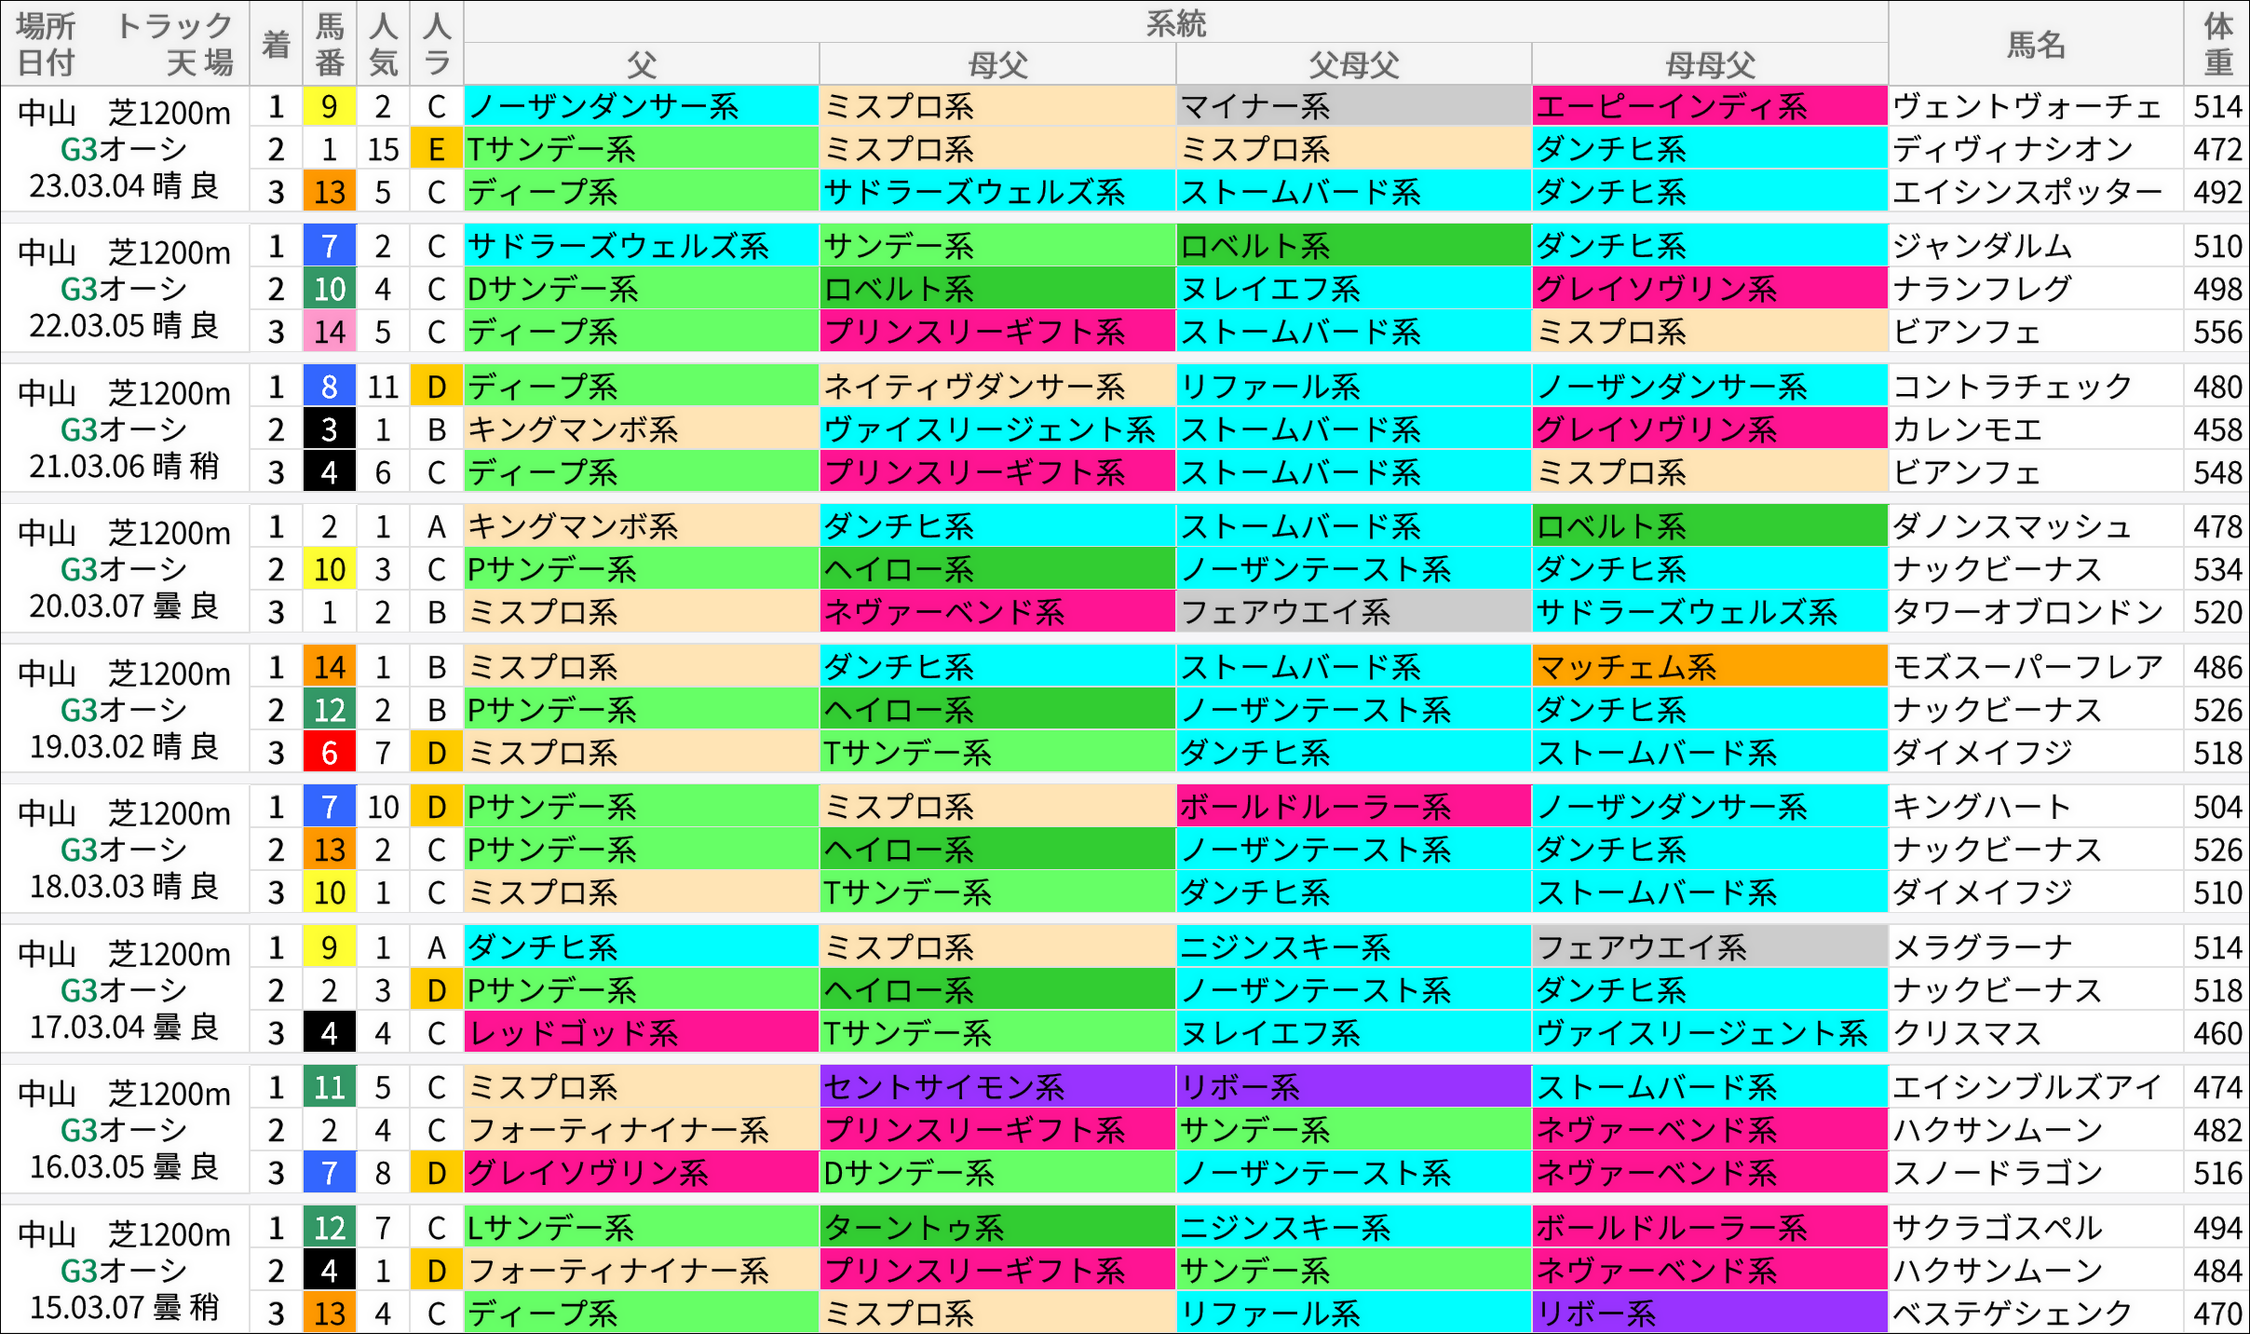Screen dimensions: 2250x1334
Task: Click the 父母父 column header
Action: click(1353, 64)
